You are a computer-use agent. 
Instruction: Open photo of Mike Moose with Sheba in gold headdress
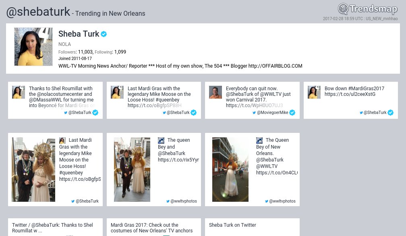click(x=33, y=170)
